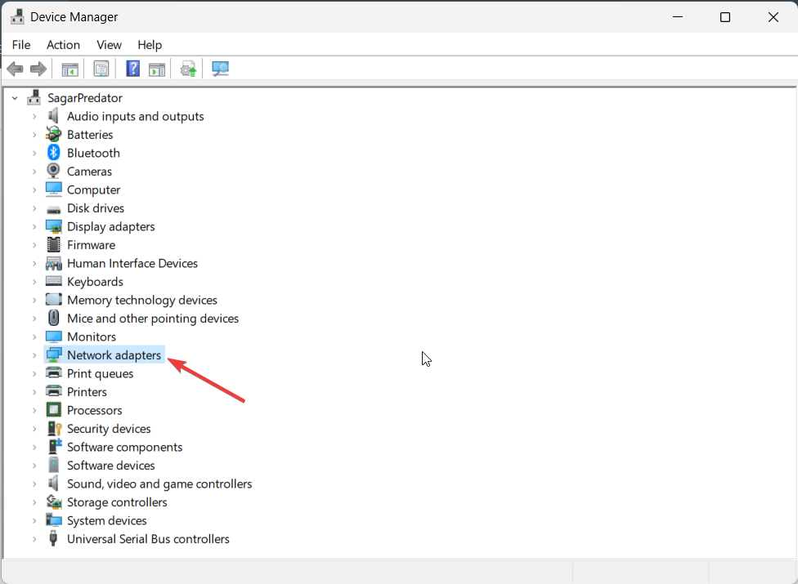The height and width of the screenshot is (584, 798).
Task: Expand Memory technology devices chevron
Action: pyautogui.click(x=34, y=301)
